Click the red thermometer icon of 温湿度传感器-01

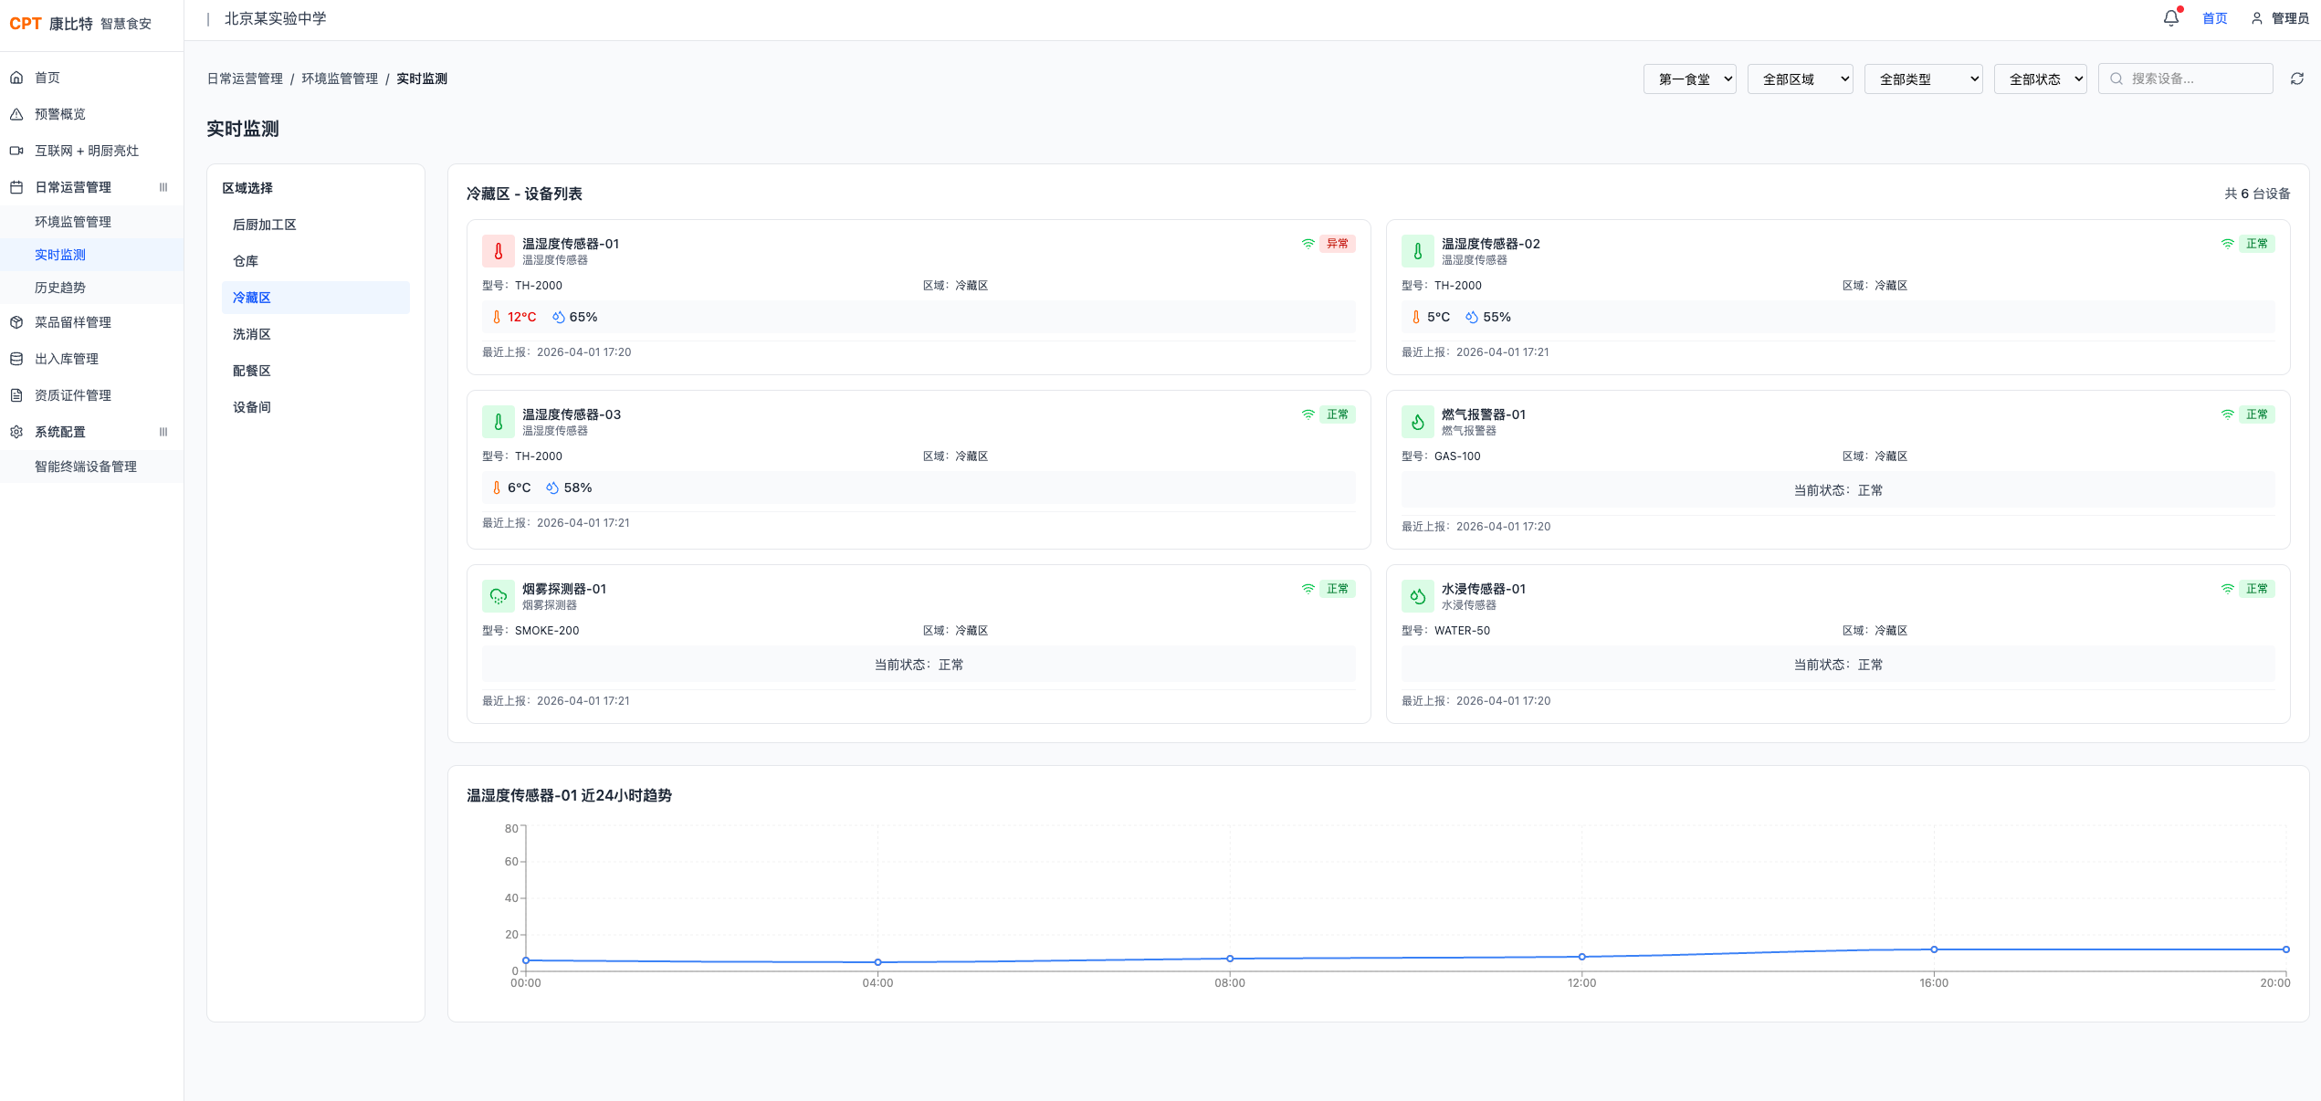498,251
